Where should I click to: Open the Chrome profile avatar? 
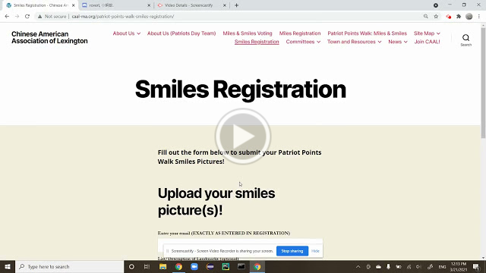pyautogui.click(x=469, y=17)
